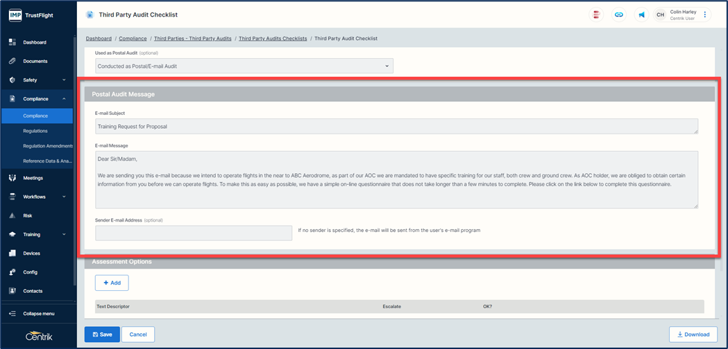Screen dimensions: 728x349
Task: Click the Config sidebar icon
Action: [12, 272]
